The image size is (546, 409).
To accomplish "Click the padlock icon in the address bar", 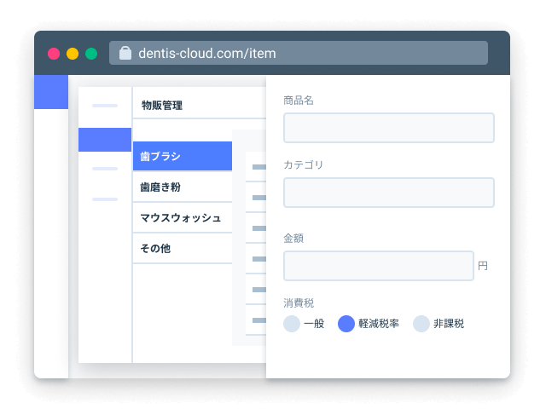I will click(x=125, y=53).
